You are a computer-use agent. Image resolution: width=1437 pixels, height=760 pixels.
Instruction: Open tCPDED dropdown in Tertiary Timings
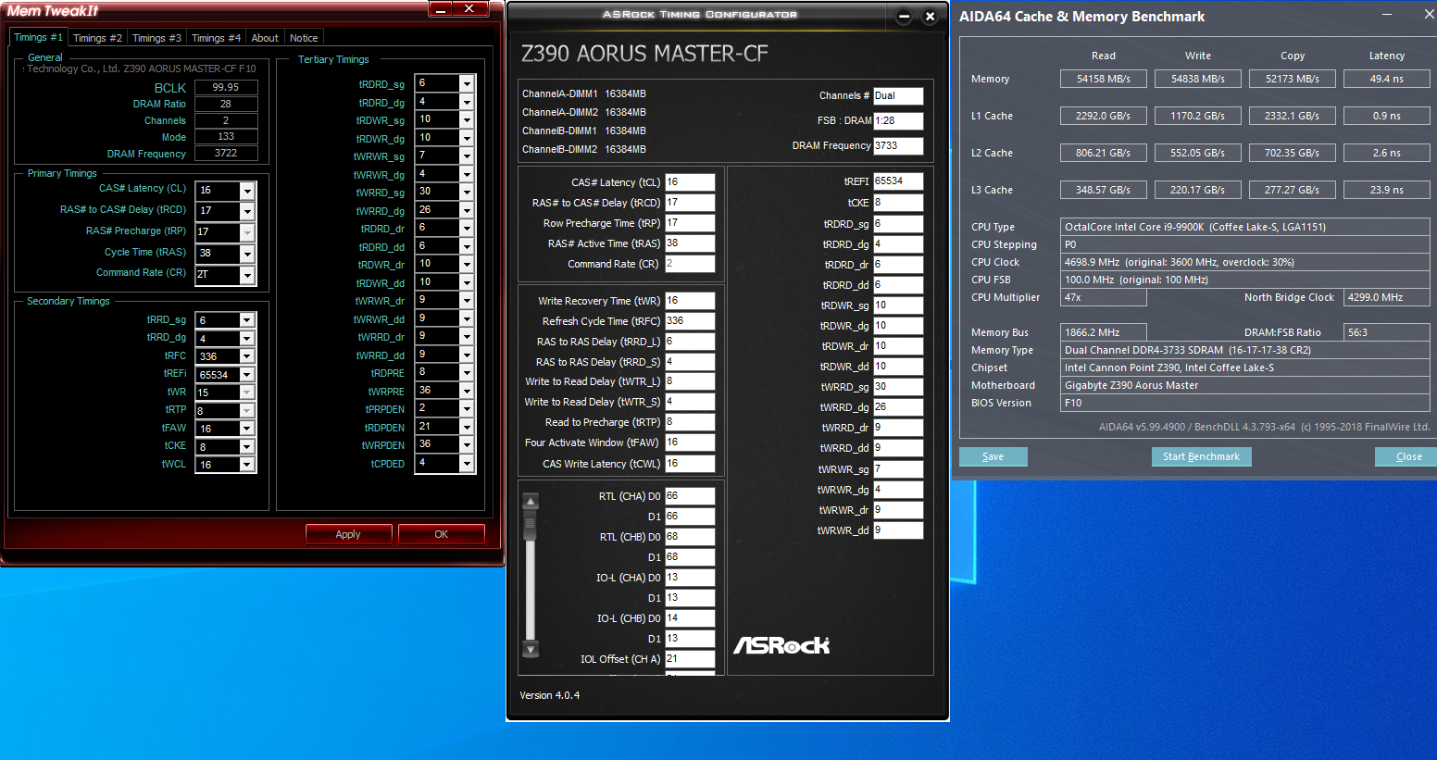click(x=467, y=463)
